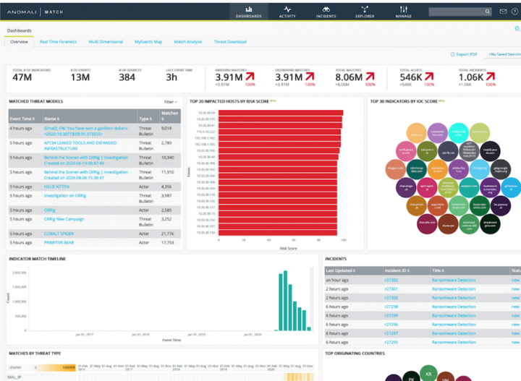Open the help question mark icon
Image resolution: width=521 pixels, height=381 pixels.
pyautogui.click(x=514, y=12)
